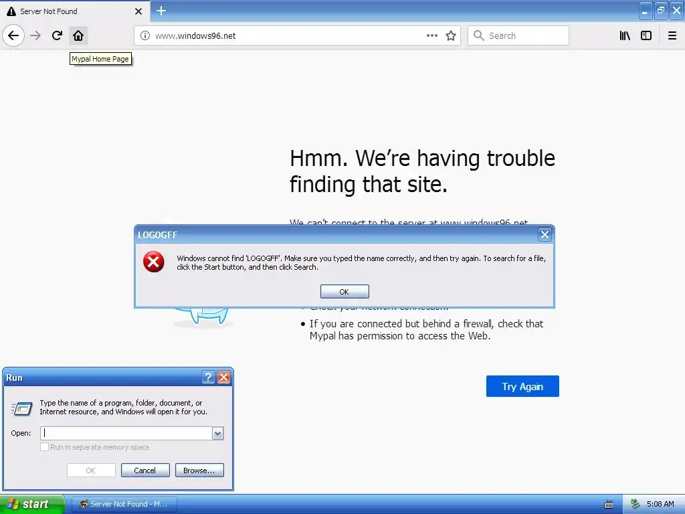This screenshot has width=685, height=514.
Task: Click the www.windows96.net address bar
Action: pos(297,35)
